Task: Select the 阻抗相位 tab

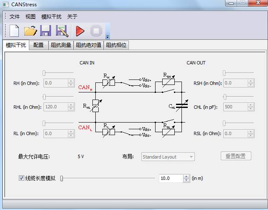Action: click(116, 45)
